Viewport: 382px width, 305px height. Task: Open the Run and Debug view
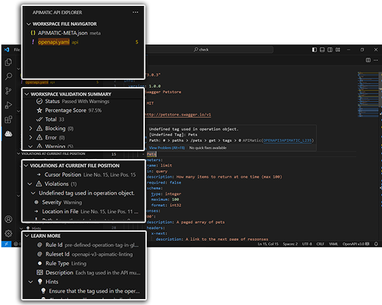(9, 105)
